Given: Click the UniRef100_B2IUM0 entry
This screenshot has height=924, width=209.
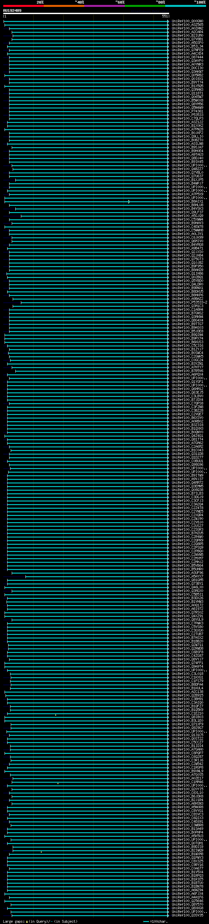Looking at the screenshot, I should click(187, 35).
